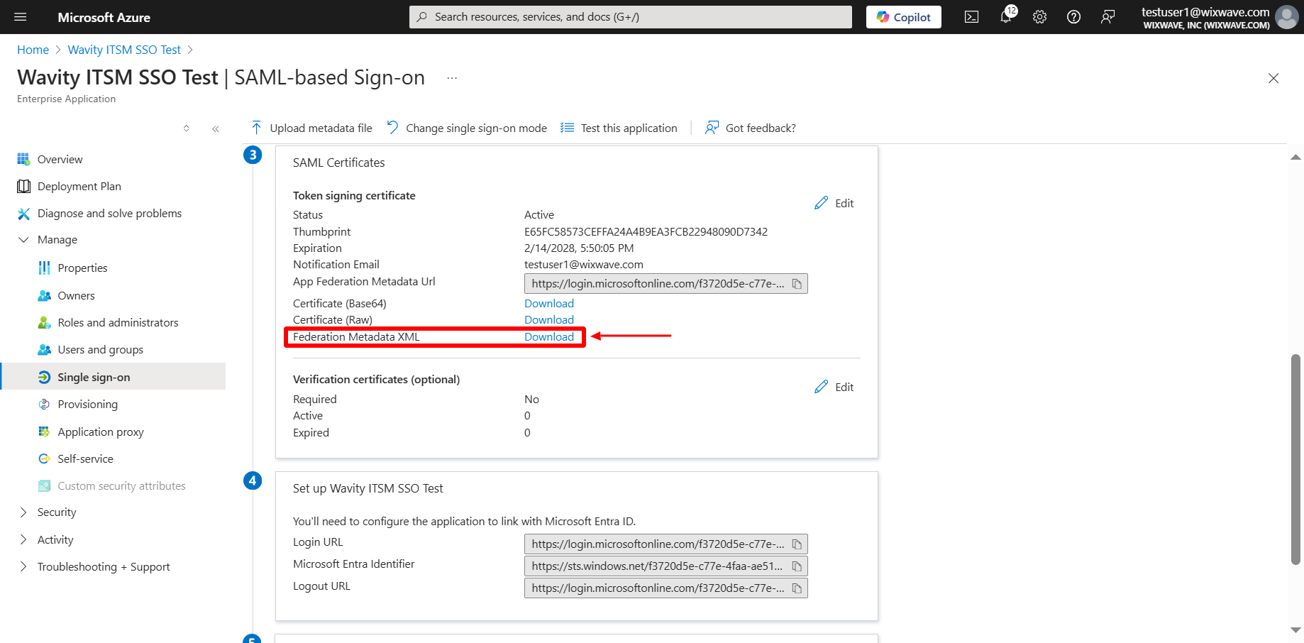This screenshot has height=643, width=1304.
Task: Close the SAML-based Sign-on blade
Action: click(x=1273, y=78)
